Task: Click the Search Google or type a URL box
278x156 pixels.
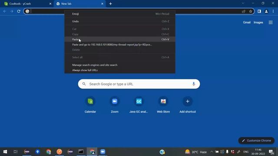Action: click(x=139, y=84)
